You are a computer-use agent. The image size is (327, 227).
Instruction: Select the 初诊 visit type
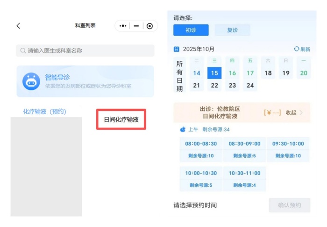191,30
